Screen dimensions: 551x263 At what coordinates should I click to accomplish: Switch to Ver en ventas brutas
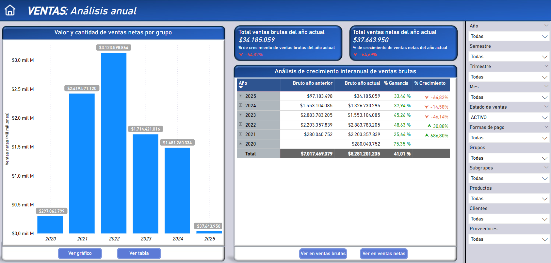[x=323, y=254]
